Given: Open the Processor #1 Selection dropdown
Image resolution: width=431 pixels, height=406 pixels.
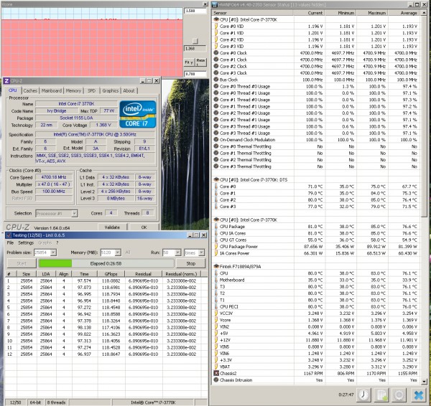Looking at the screenshot, I should click(x=74, y=213).
